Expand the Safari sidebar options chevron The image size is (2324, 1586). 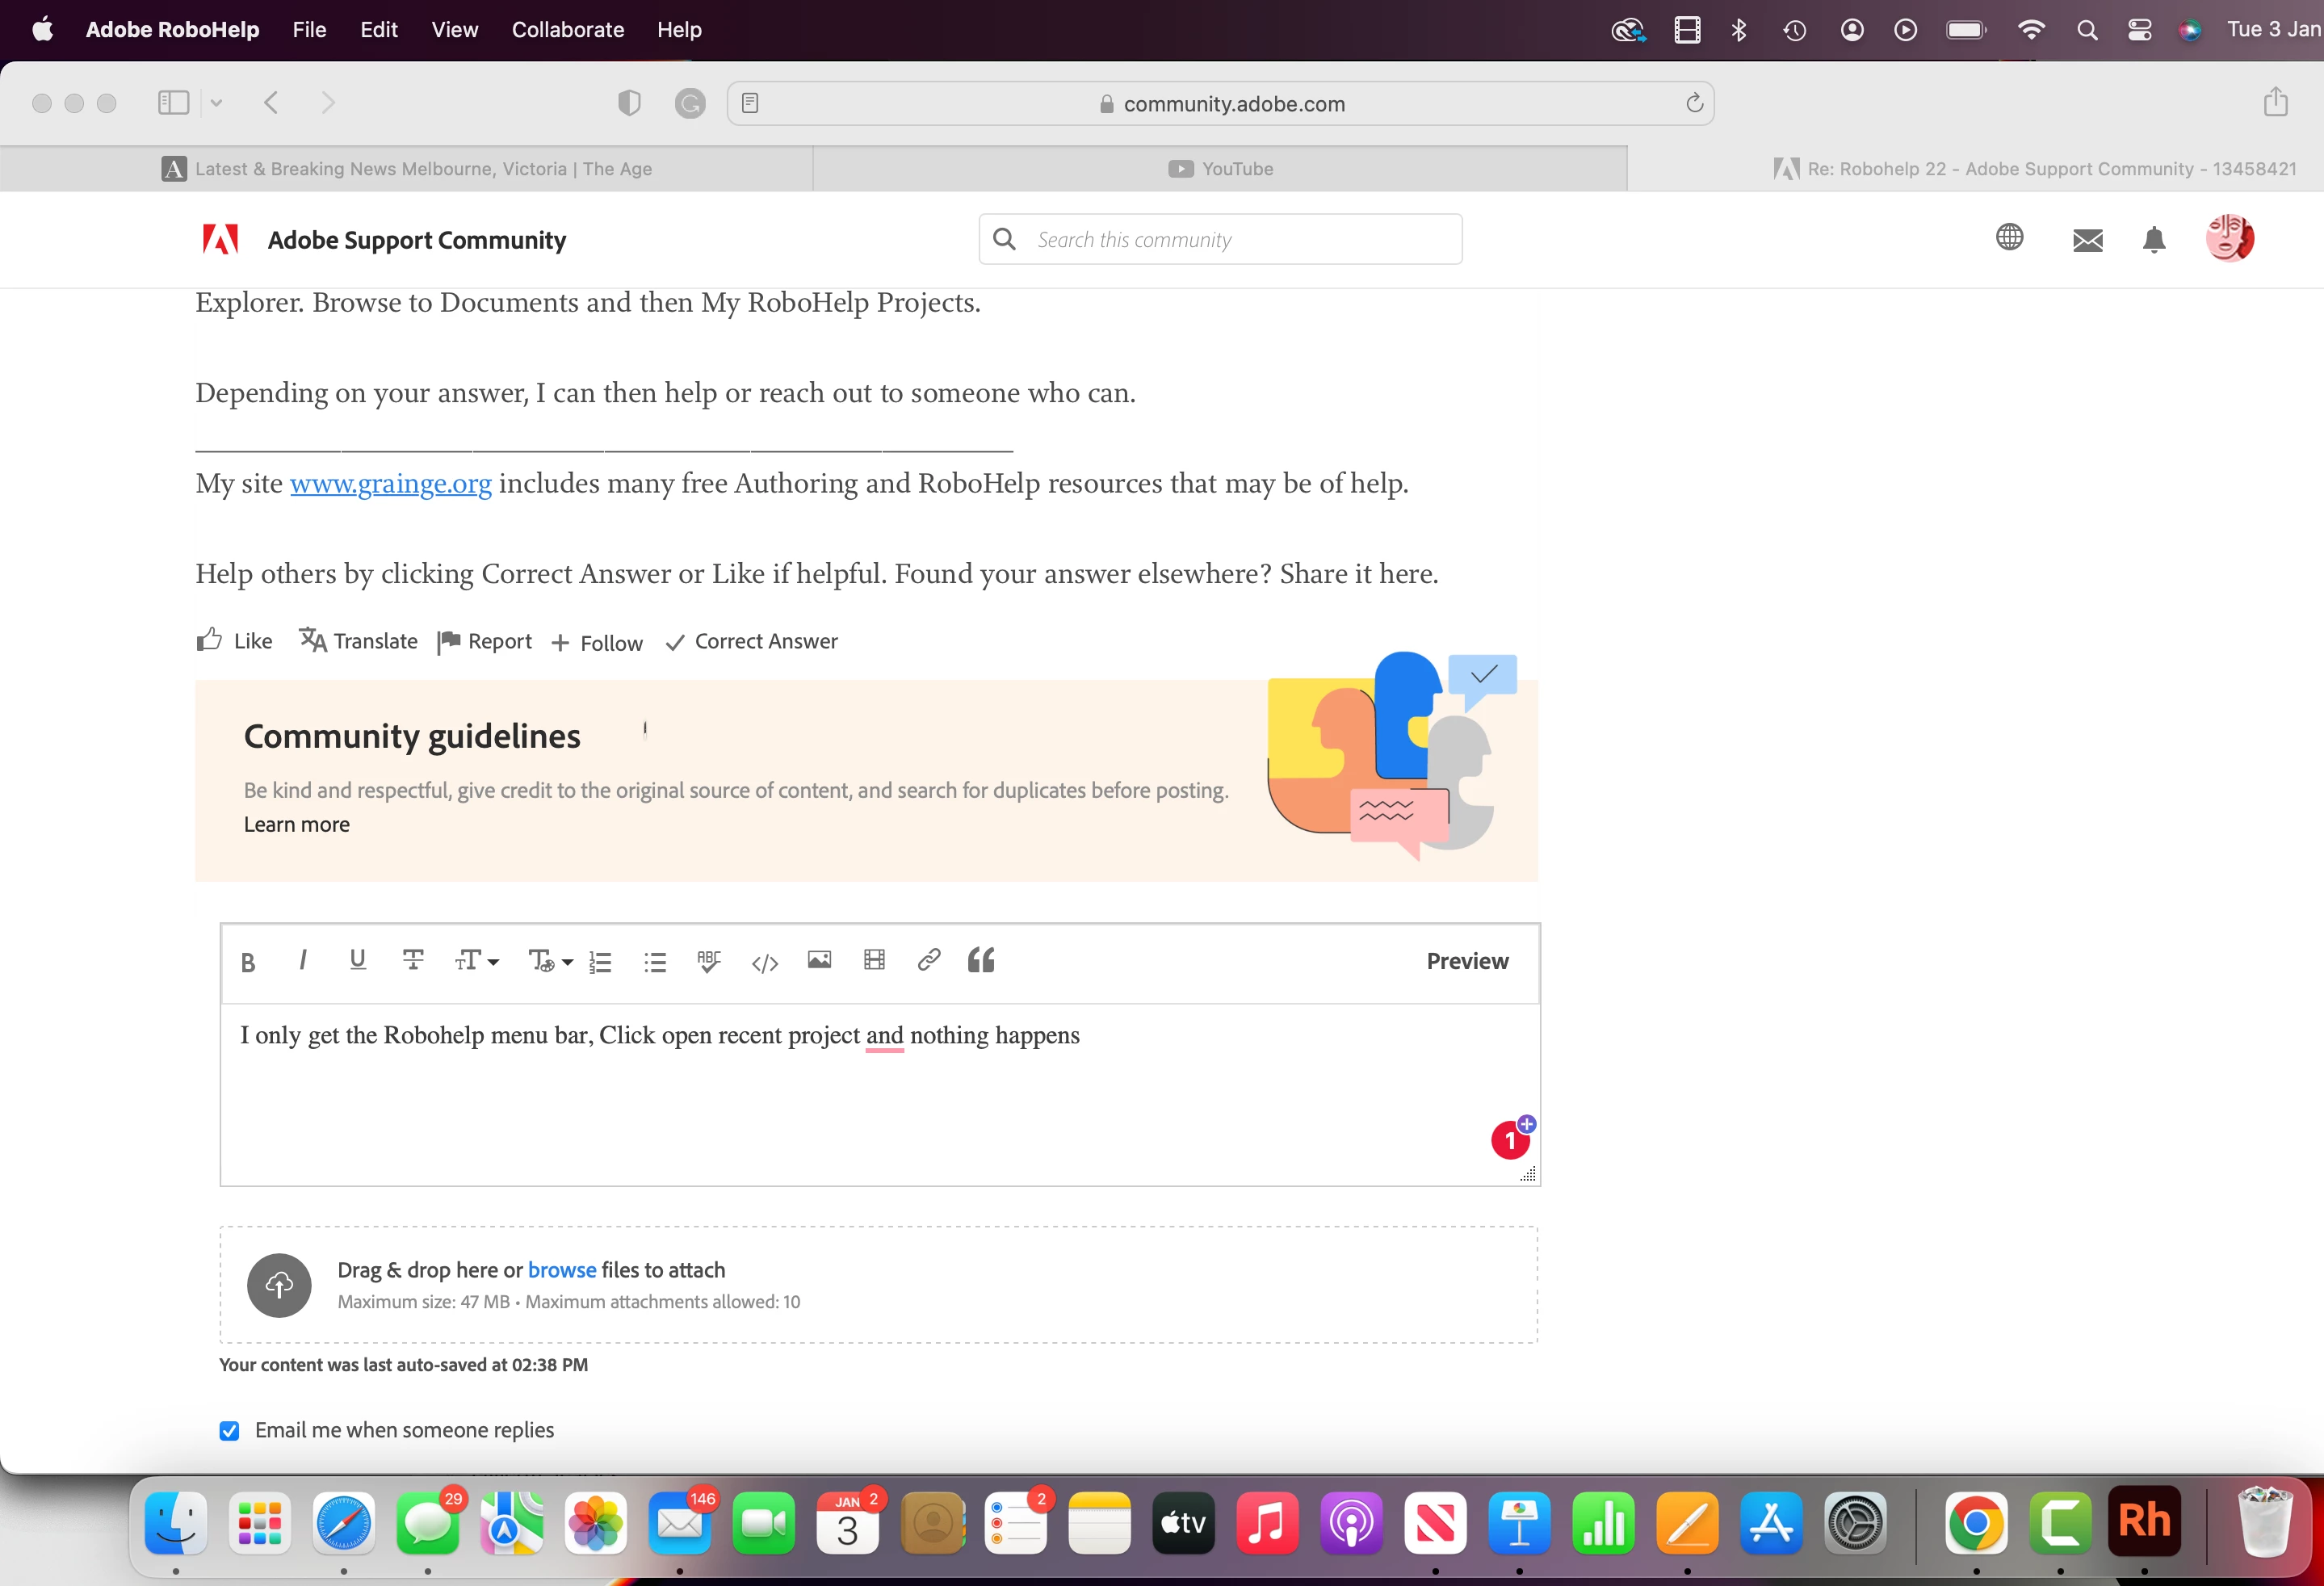(216, 103)
